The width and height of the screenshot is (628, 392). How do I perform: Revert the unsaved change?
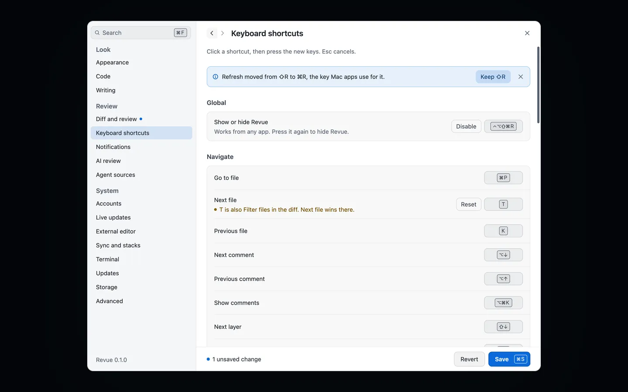tap(469, 359)
